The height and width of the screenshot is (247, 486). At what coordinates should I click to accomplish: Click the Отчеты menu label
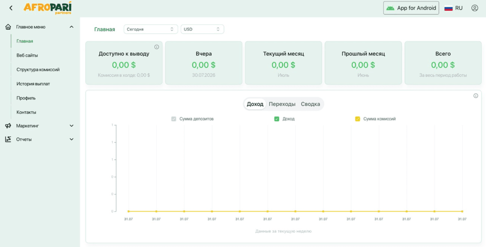click(x=24, y=139)
